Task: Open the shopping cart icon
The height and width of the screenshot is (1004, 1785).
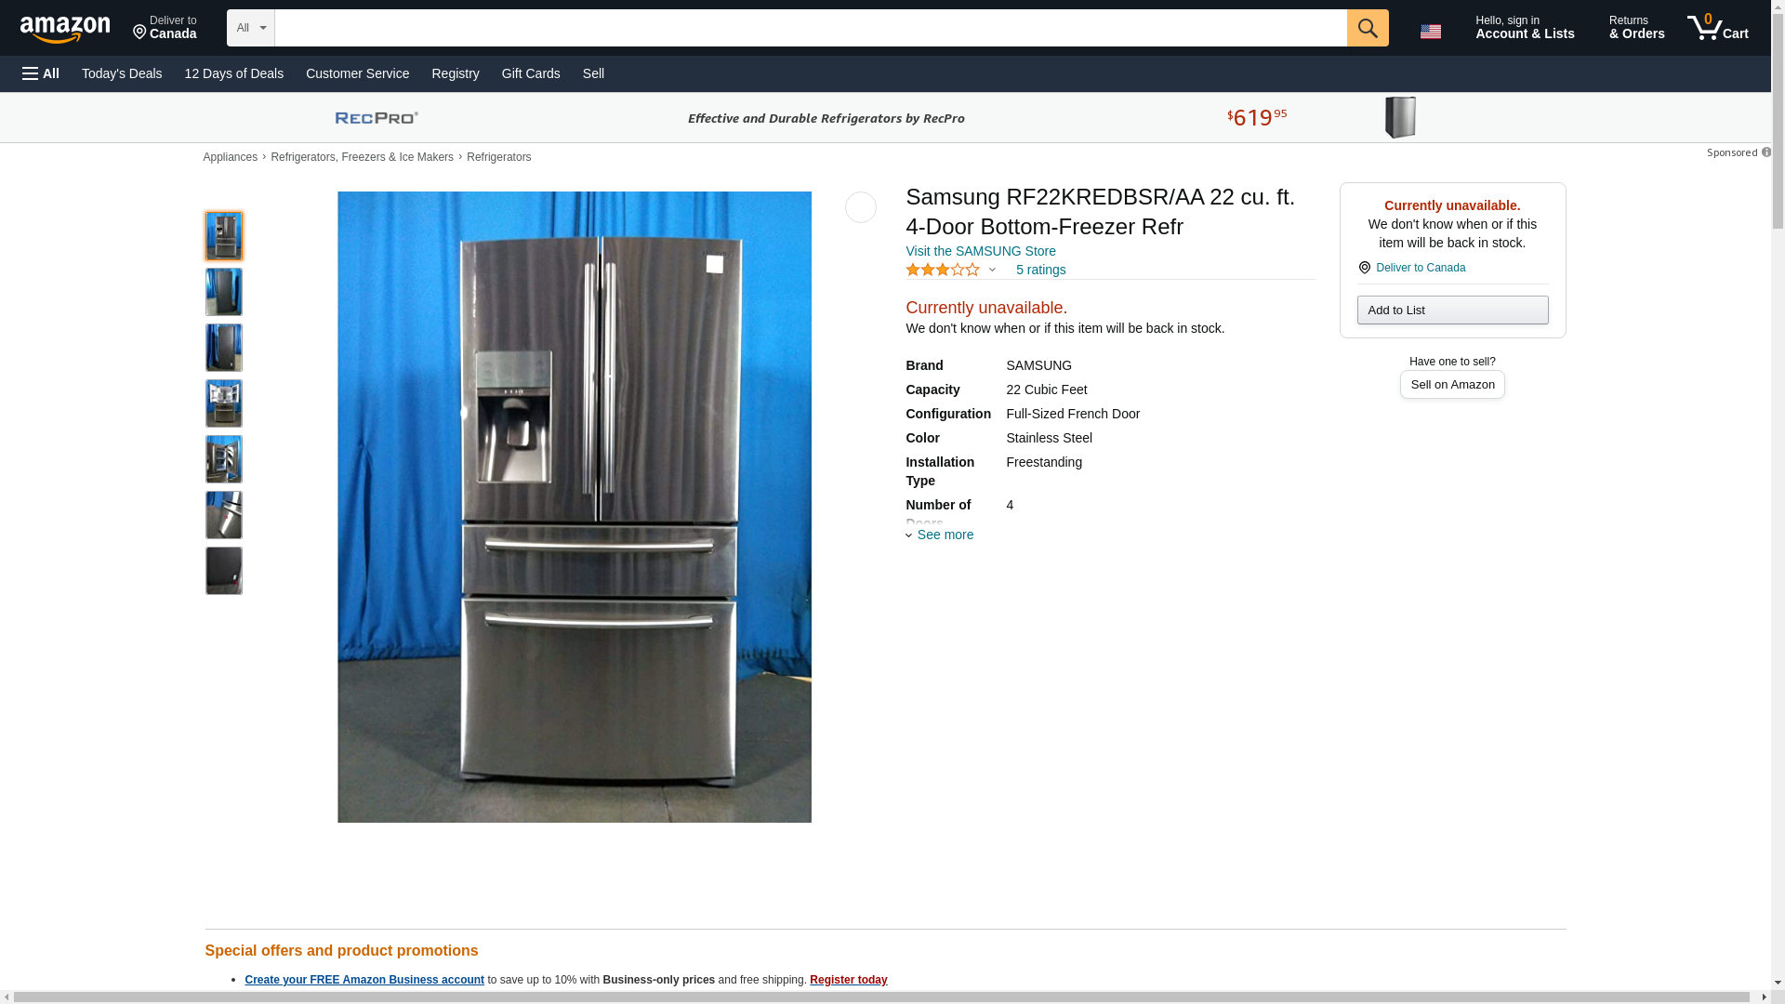Action: click(1717, 28)
